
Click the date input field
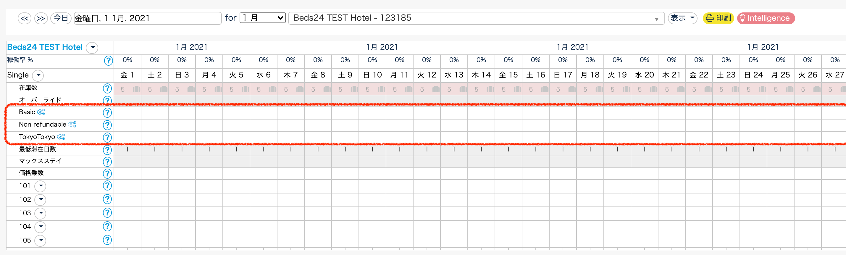(x=148, y=18)
